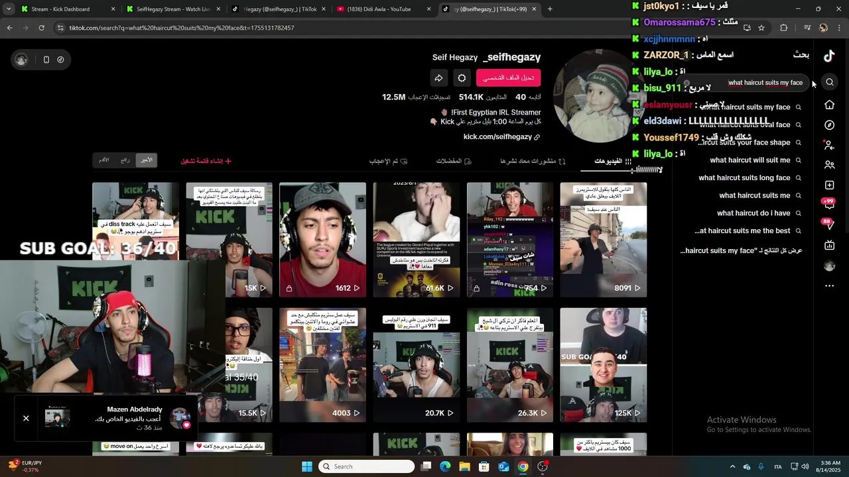849x477 pixels.
Task: Switch to the Liked profile tab
Action: tap(388, 161)
